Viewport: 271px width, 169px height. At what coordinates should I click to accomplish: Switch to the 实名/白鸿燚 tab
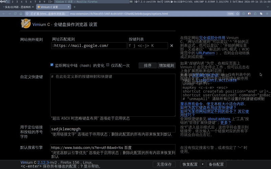pos(18,7)
